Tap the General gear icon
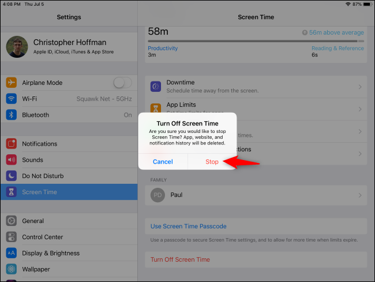Screen dimensions: 375x282 coord(11,221)
